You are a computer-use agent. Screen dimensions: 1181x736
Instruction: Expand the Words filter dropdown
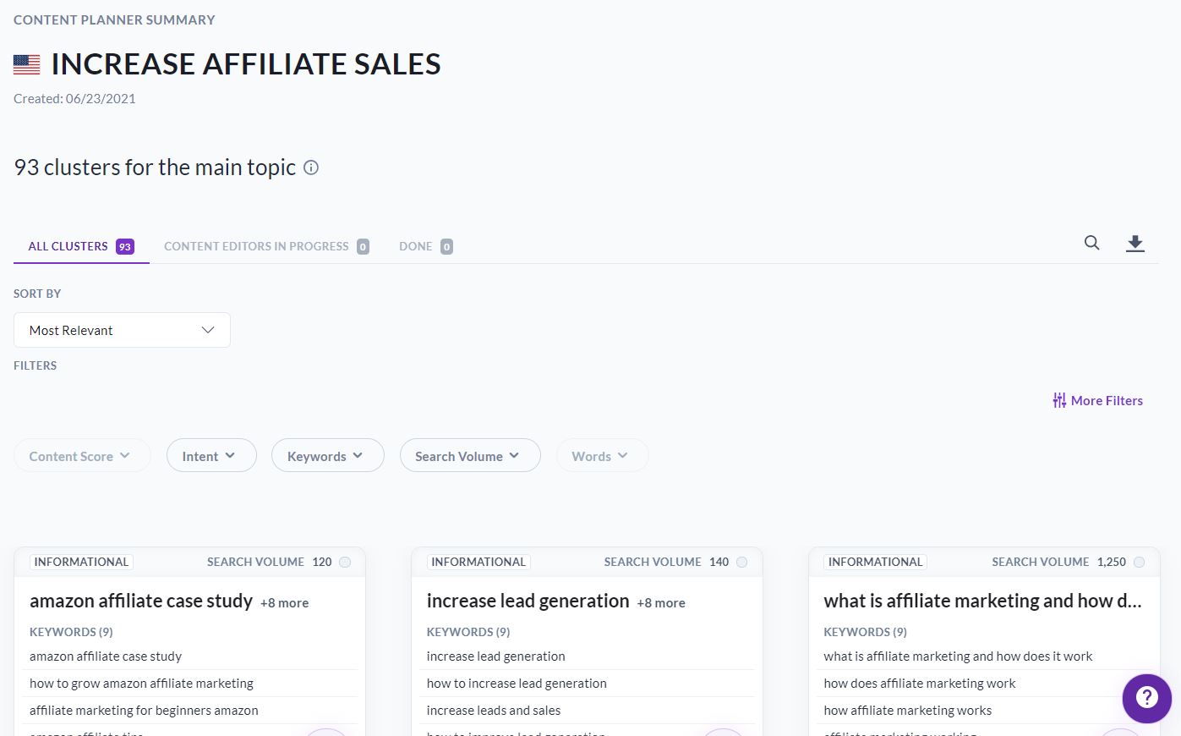click(x=602, y=456)
